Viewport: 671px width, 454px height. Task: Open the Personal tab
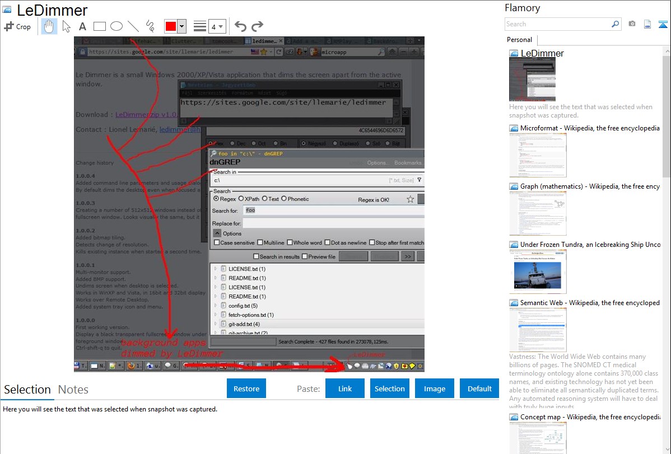point(519,40)
